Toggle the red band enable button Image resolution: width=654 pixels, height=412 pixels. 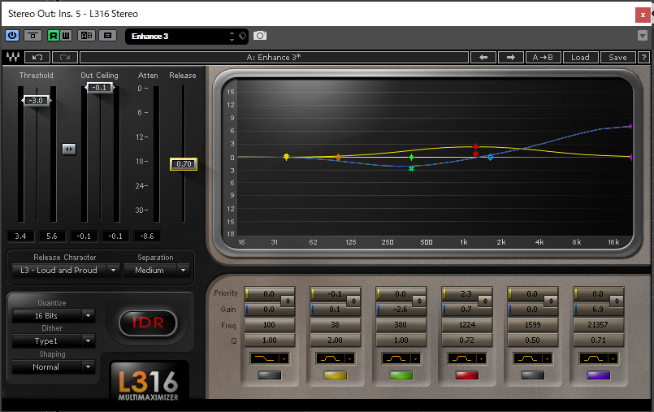tap(466, 375)
